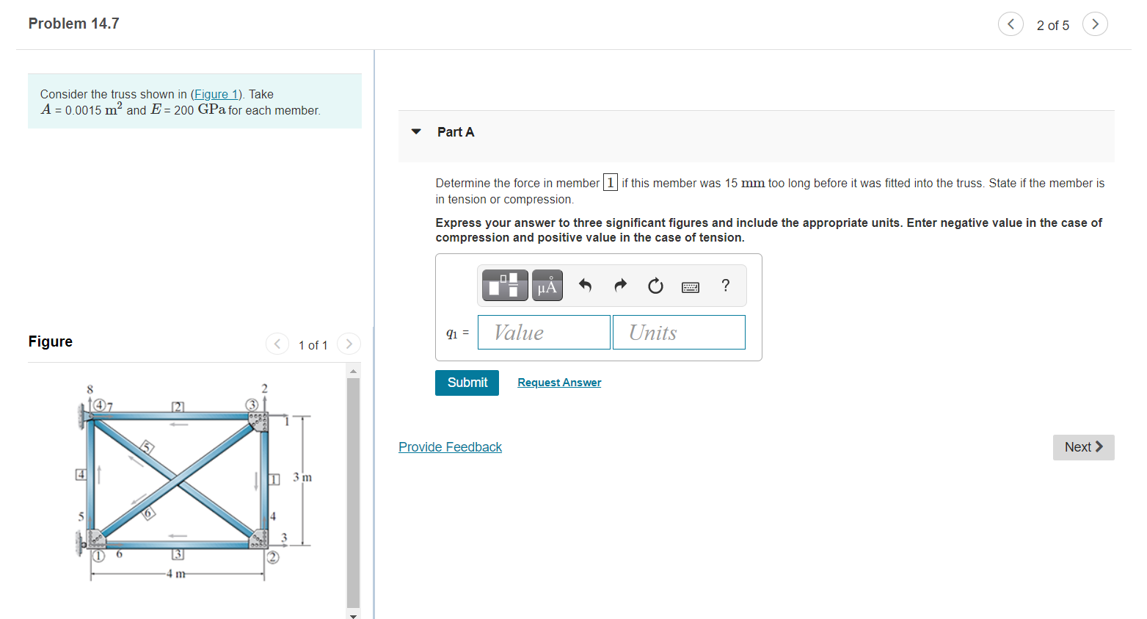Click the '1 of 1' figure counter
Viewport: 1147px width, 619px height.
(313, 345)
